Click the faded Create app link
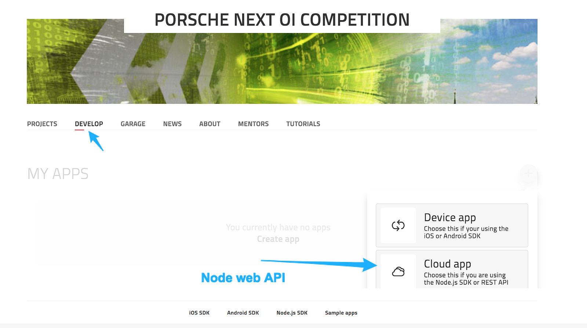Viewport: 587px width, 328px height. (x=278, y=239)
